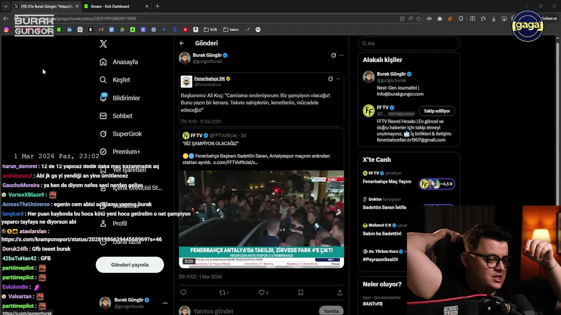This screenshot has height=315, width=561.
Task: Open Google Drive bookmark
Action: (x=122, y=30)
